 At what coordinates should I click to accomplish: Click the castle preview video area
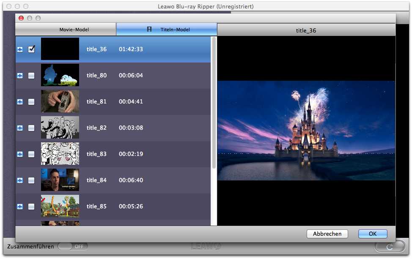306,131
